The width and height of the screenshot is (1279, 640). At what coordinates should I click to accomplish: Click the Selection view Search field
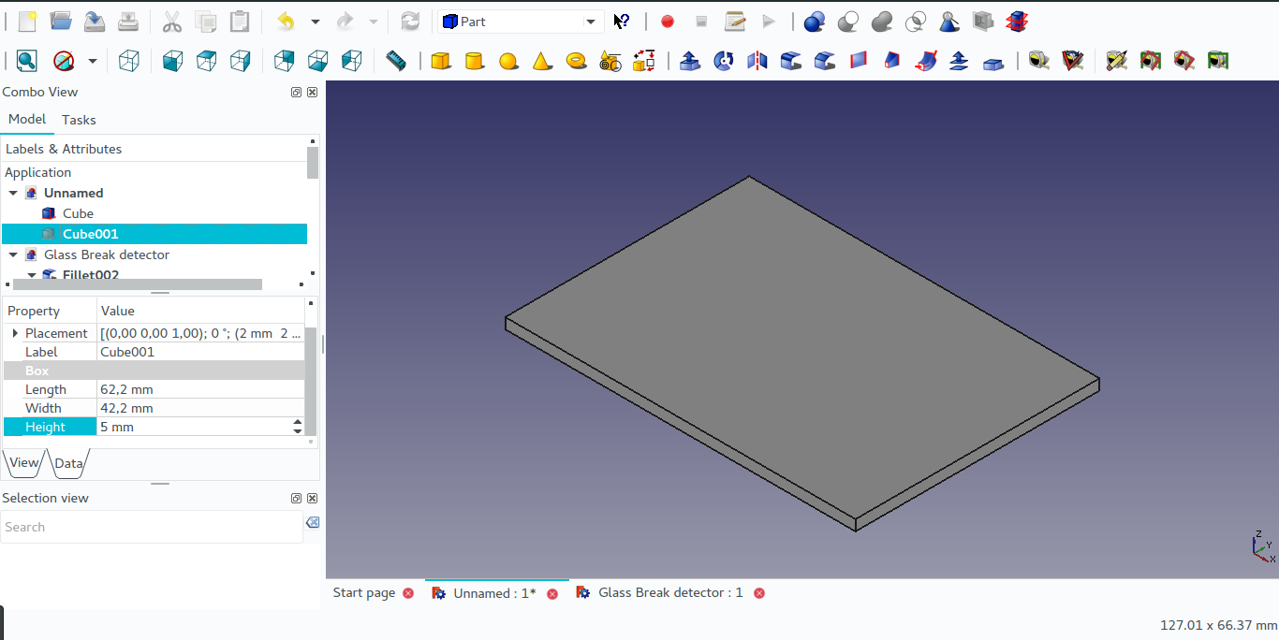pyautogui.click(x=152, y=527)
